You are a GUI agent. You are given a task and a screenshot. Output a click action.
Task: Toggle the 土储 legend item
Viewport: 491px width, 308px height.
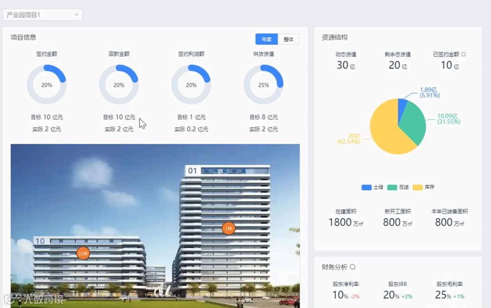tap(372, 187)
